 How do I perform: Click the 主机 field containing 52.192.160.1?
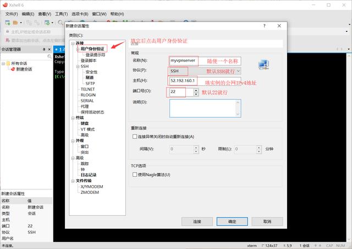(x=205, y=81)
